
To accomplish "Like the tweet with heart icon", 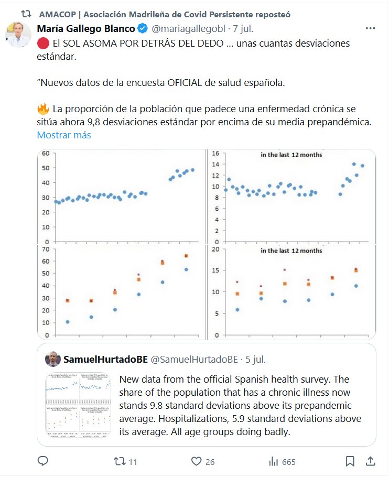I will [x=197, y=461].
